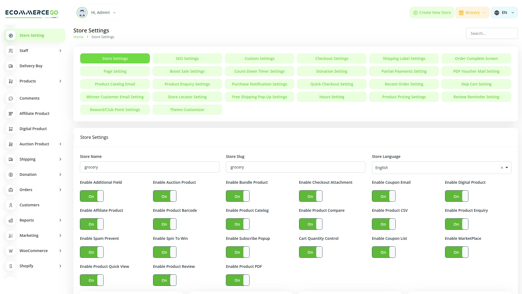
Task: Switch to the SEO Settings tab
Action: click(x=187, y=59)
